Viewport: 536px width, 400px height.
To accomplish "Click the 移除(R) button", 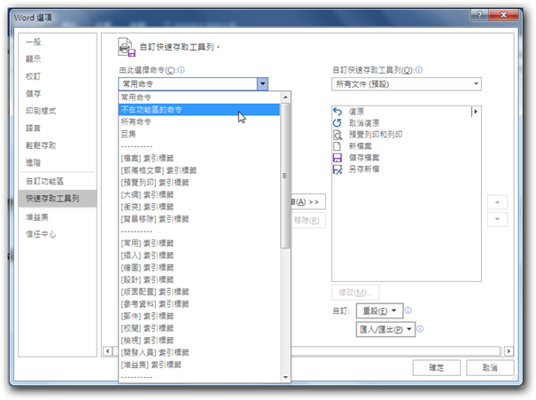I will (308, 220).
